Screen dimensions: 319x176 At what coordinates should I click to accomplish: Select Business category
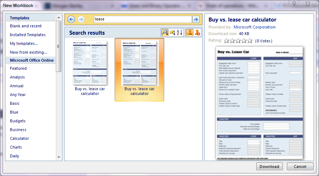18,130
